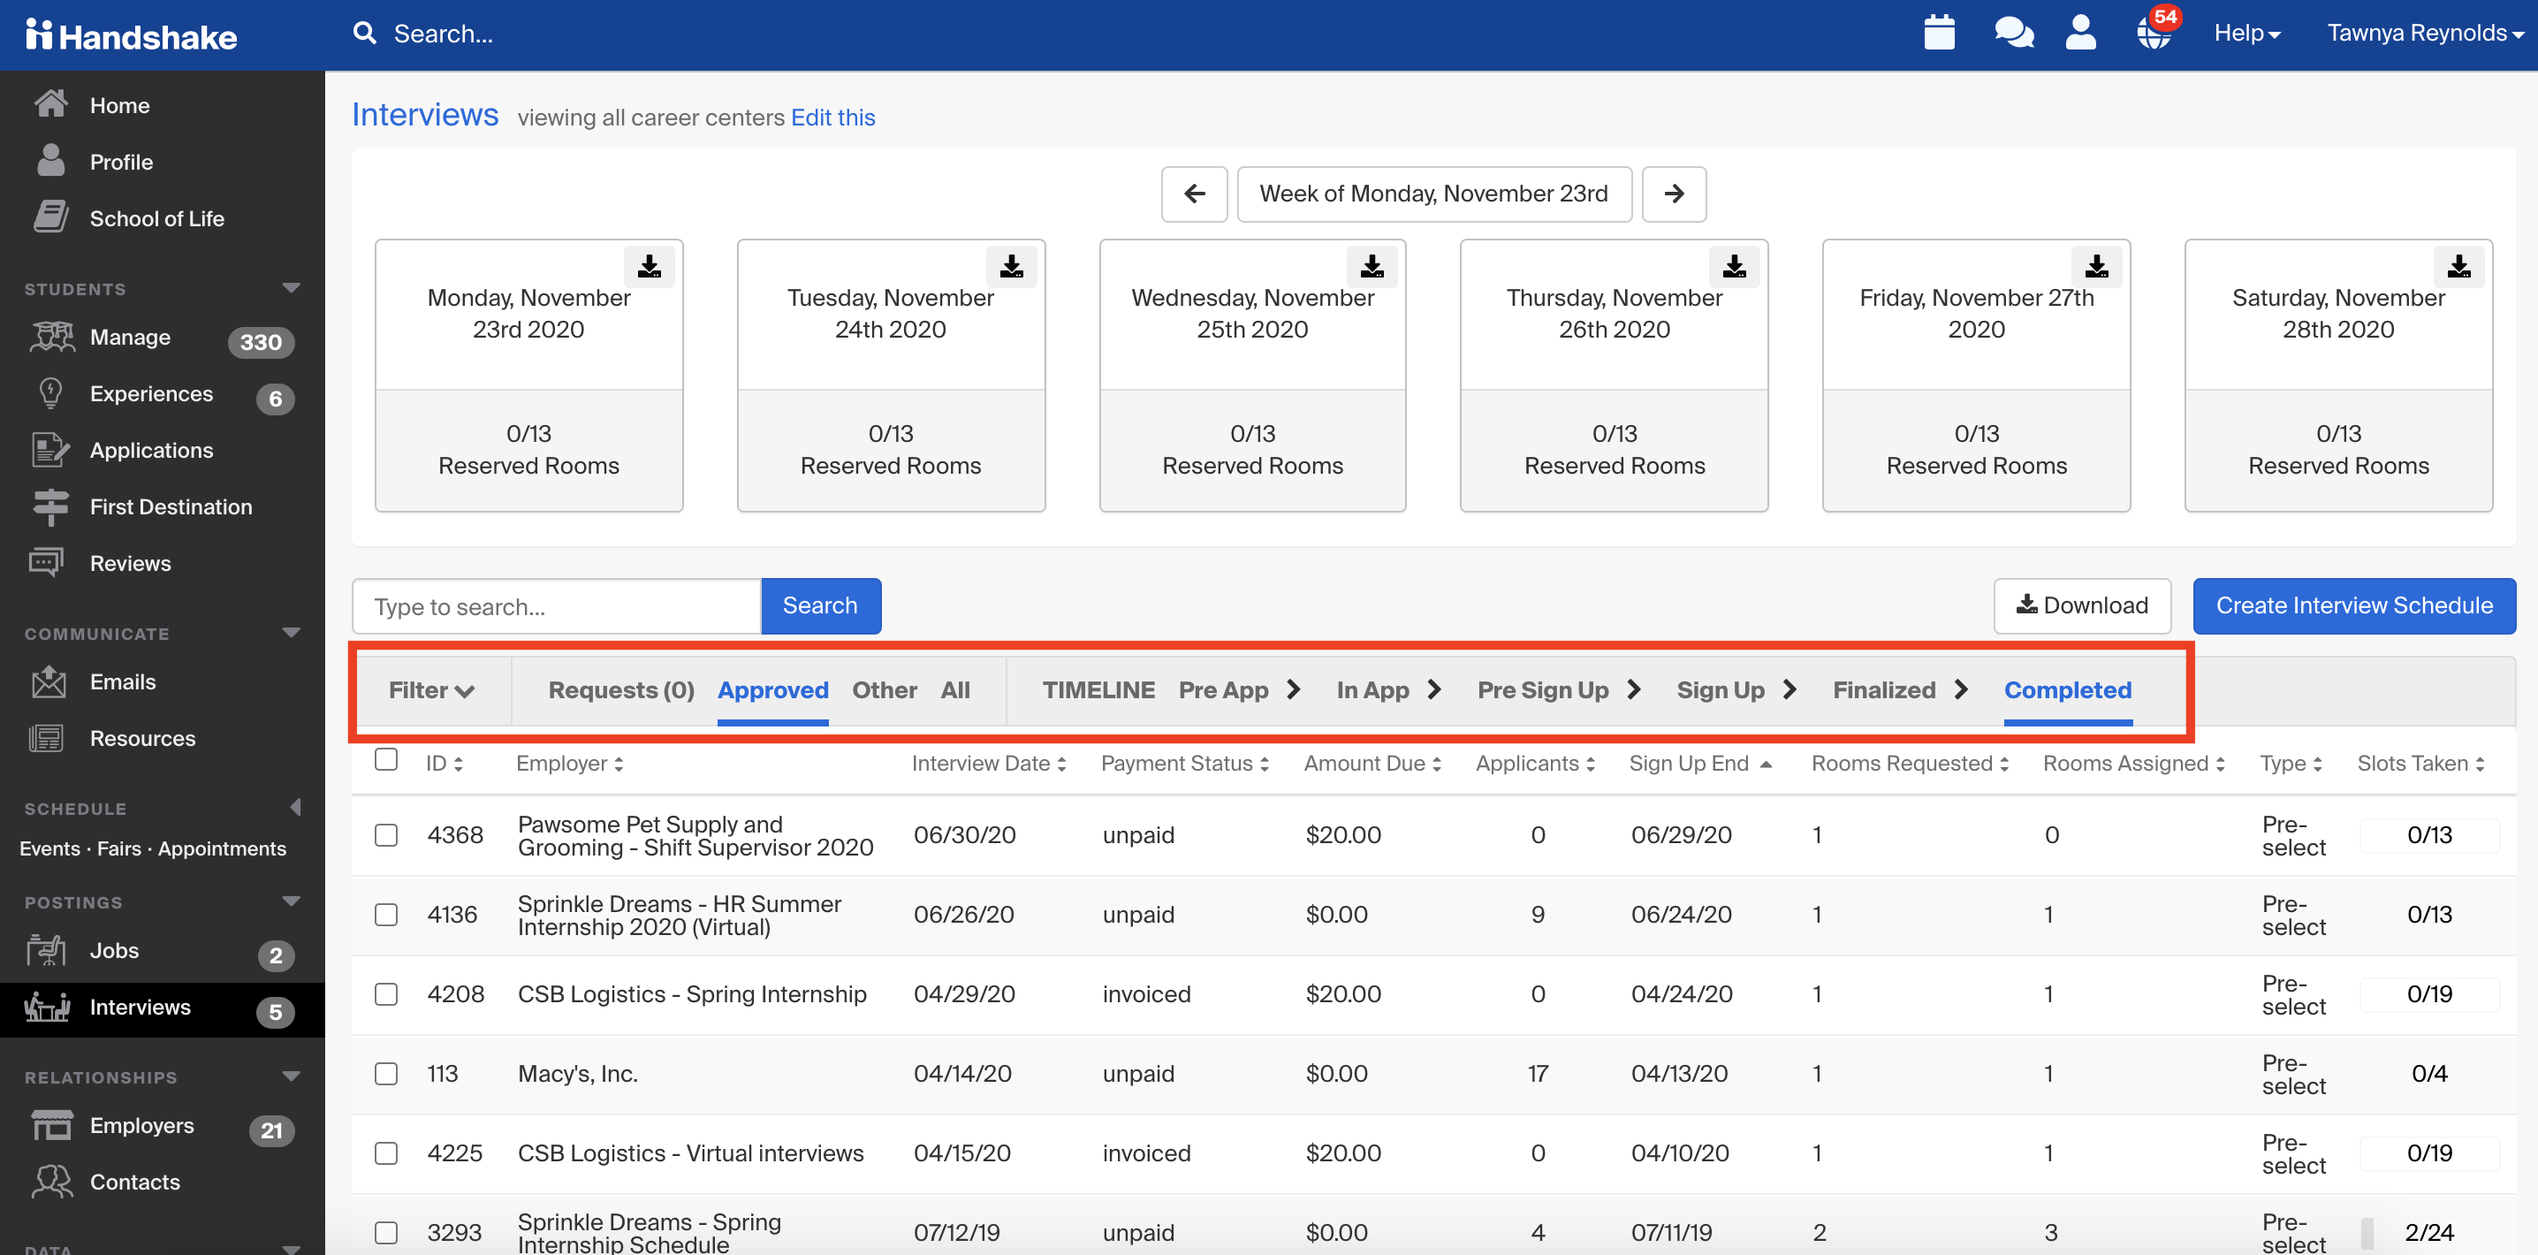Toggle the select-all checkbox in table header

[x=386, y=759]
